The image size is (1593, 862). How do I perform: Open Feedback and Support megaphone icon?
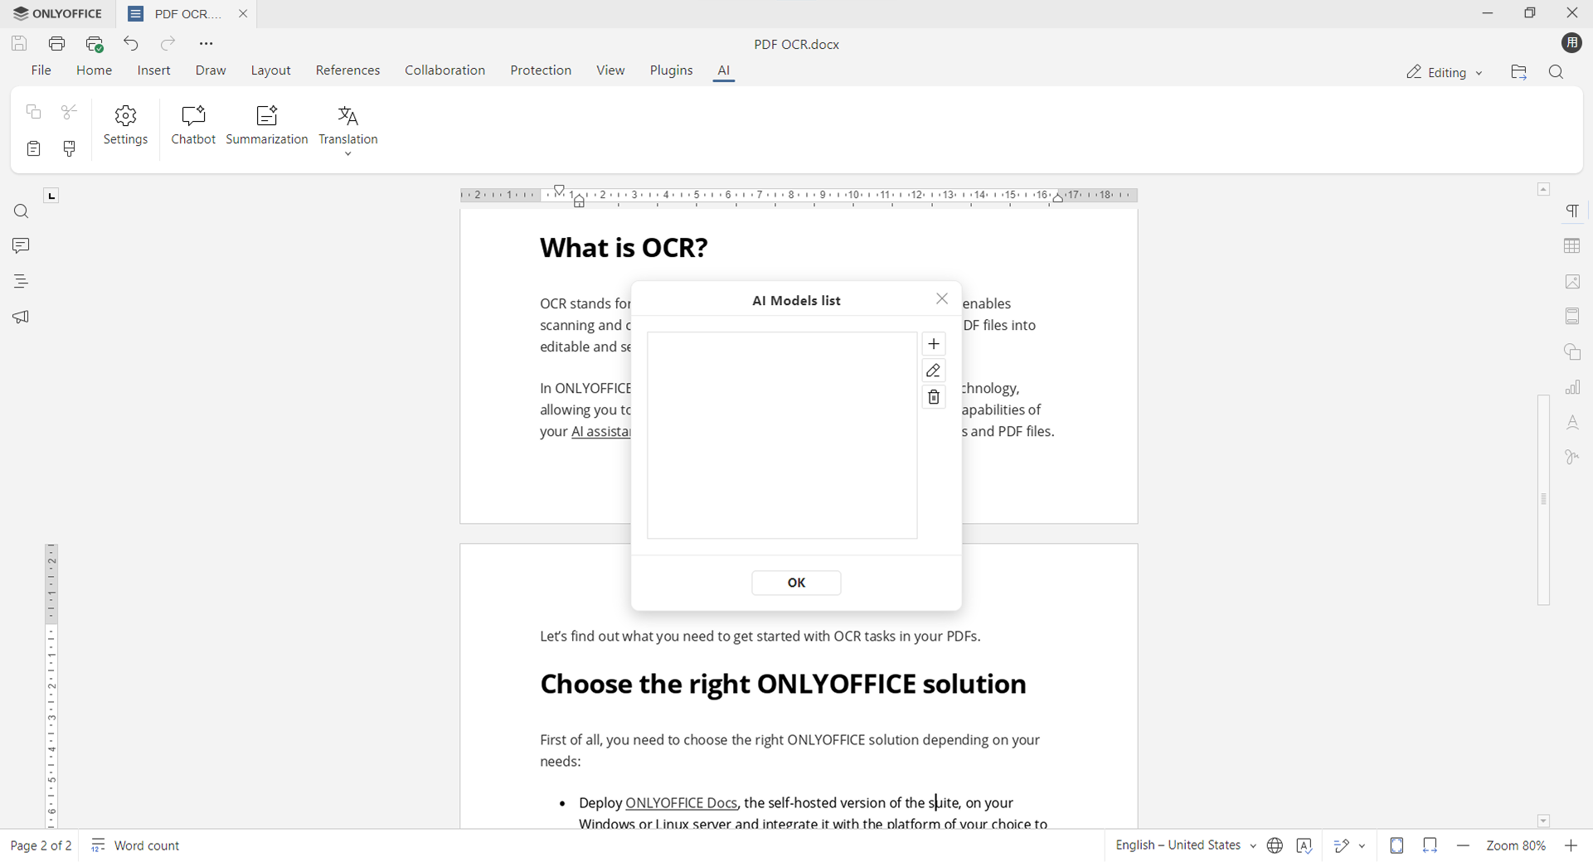(22, 317)
